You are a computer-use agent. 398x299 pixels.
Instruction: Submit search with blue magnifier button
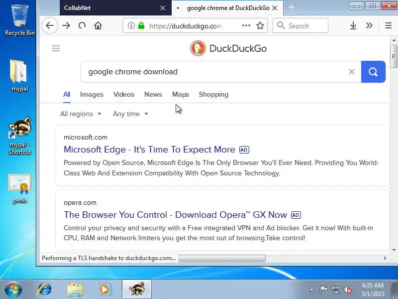pyautogui.click(x=373, y=72)
